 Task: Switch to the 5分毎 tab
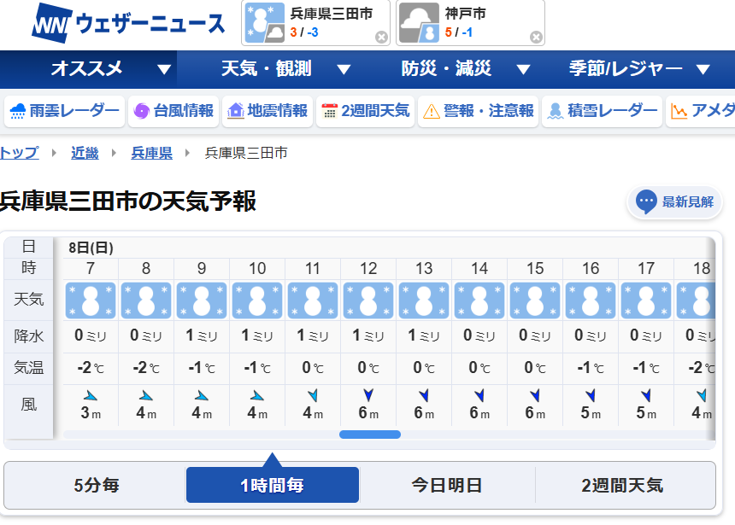tap(96, 486)
